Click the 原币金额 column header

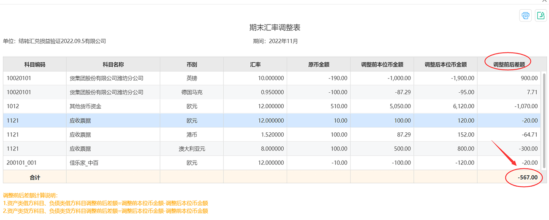click(318, 64)
